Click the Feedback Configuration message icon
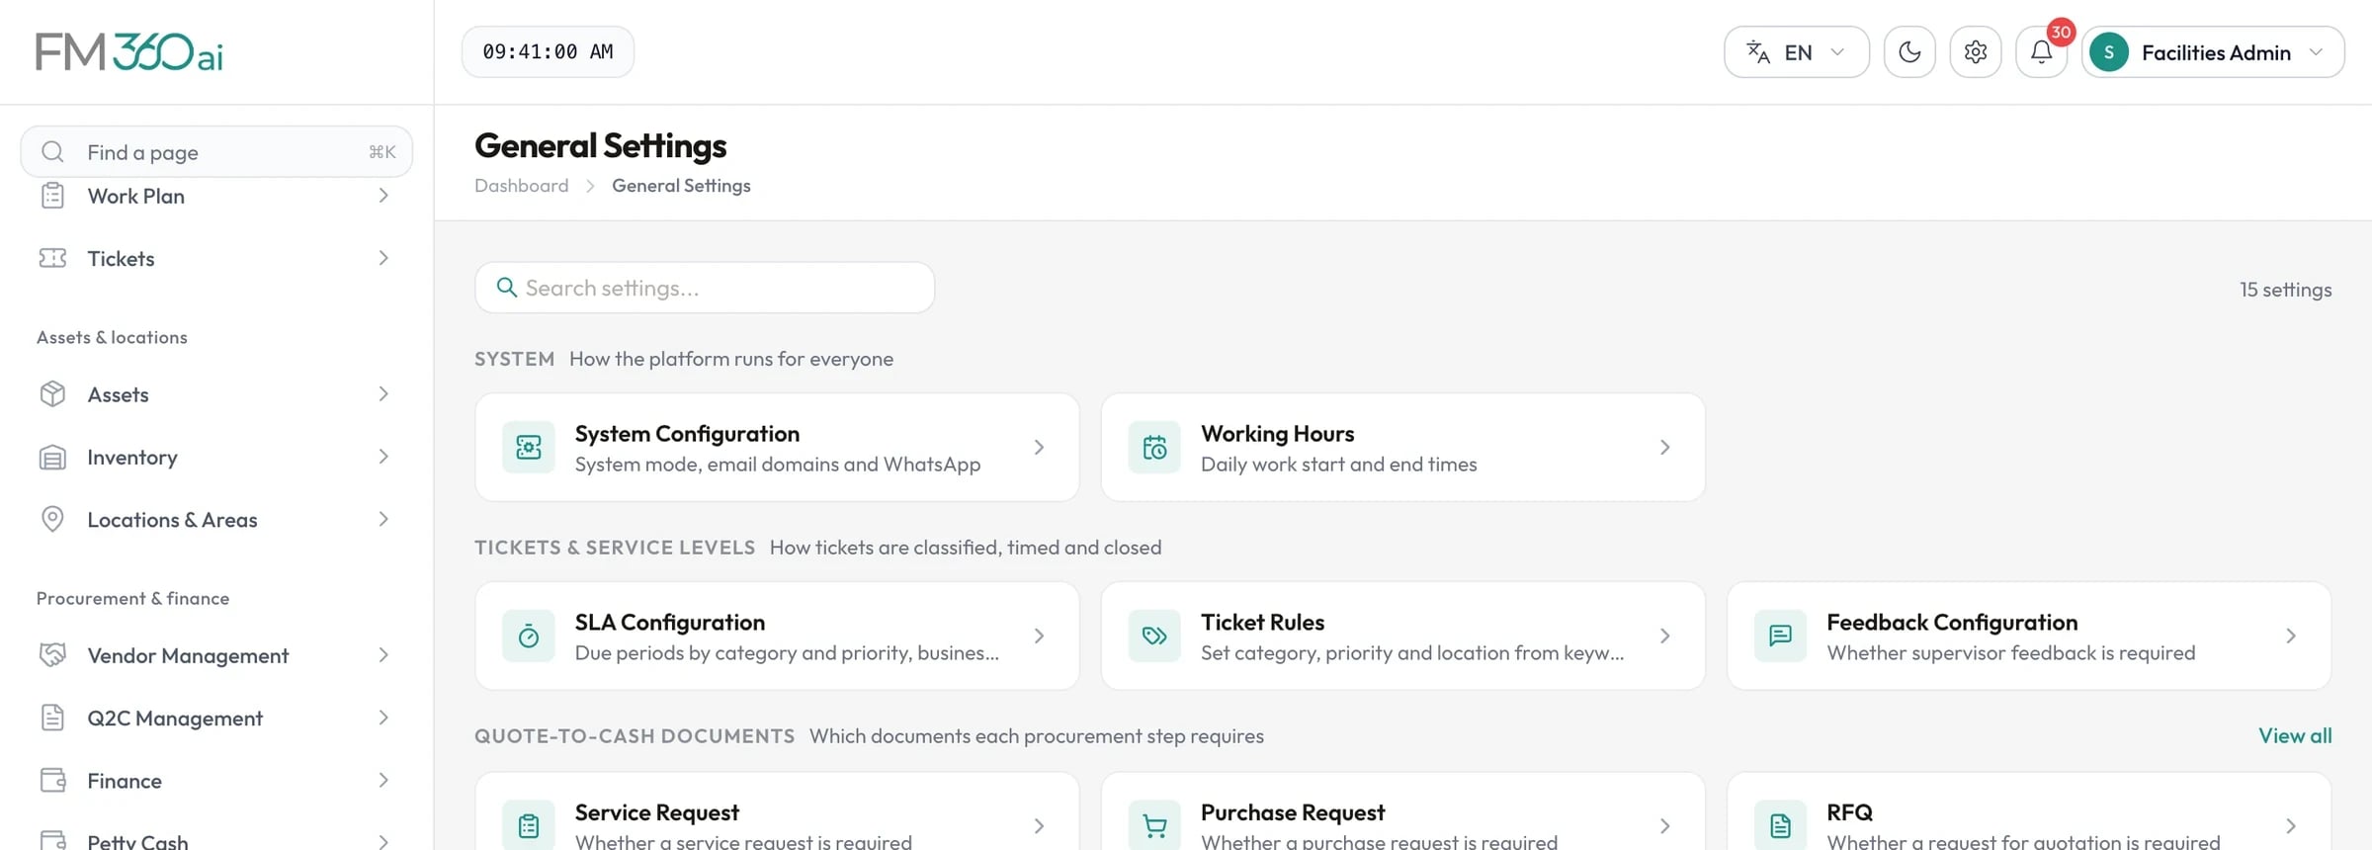 1780,637
